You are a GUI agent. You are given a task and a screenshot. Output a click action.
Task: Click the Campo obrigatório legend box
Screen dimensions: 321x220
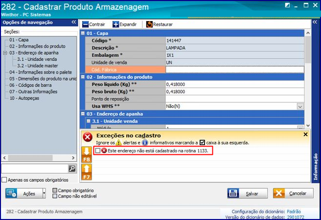click(x=55, y=190)
